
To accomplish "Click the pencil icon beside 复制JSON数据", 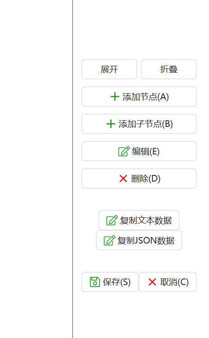I will coord(109,240).
